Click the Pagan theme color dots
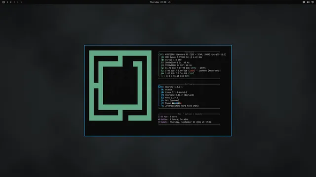Screen dimensions: 316x177 pyautogui.click(x=177, y=103)
